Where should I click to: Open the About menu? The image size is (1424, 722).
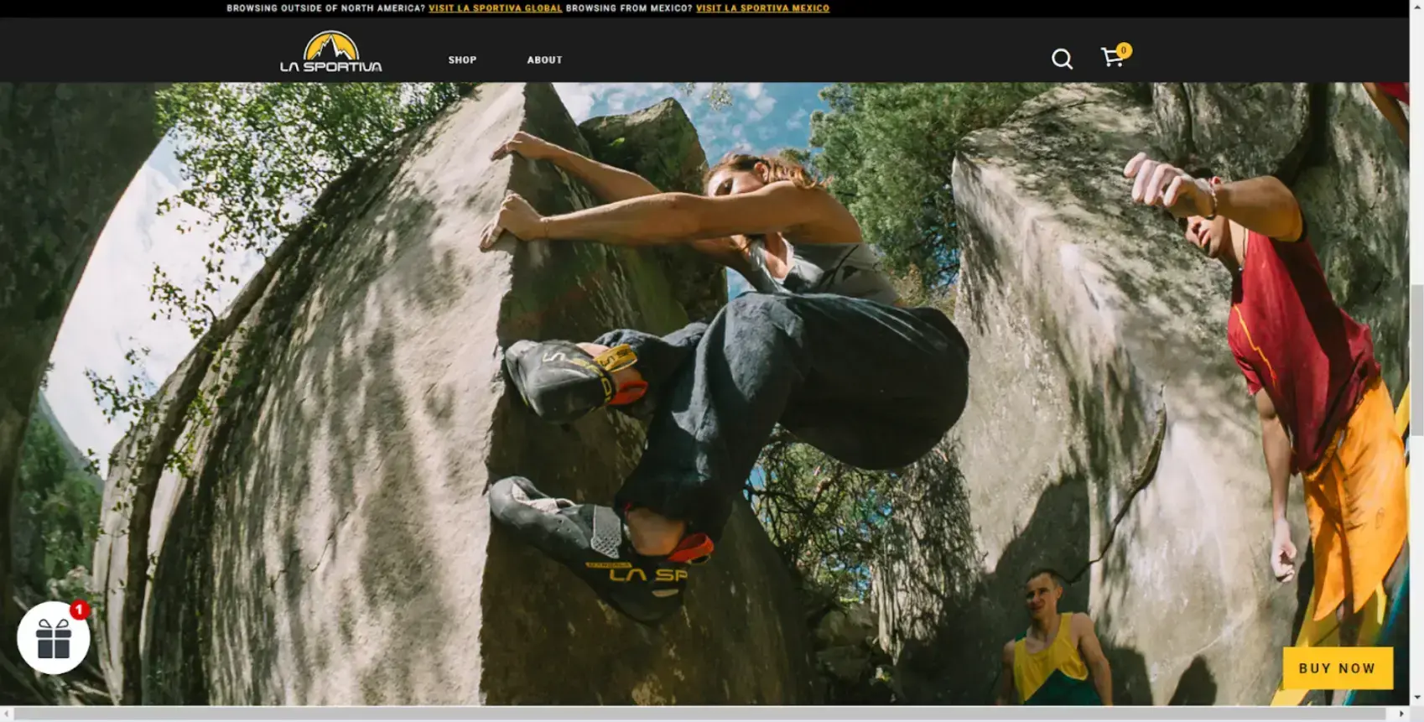[544, 60]
